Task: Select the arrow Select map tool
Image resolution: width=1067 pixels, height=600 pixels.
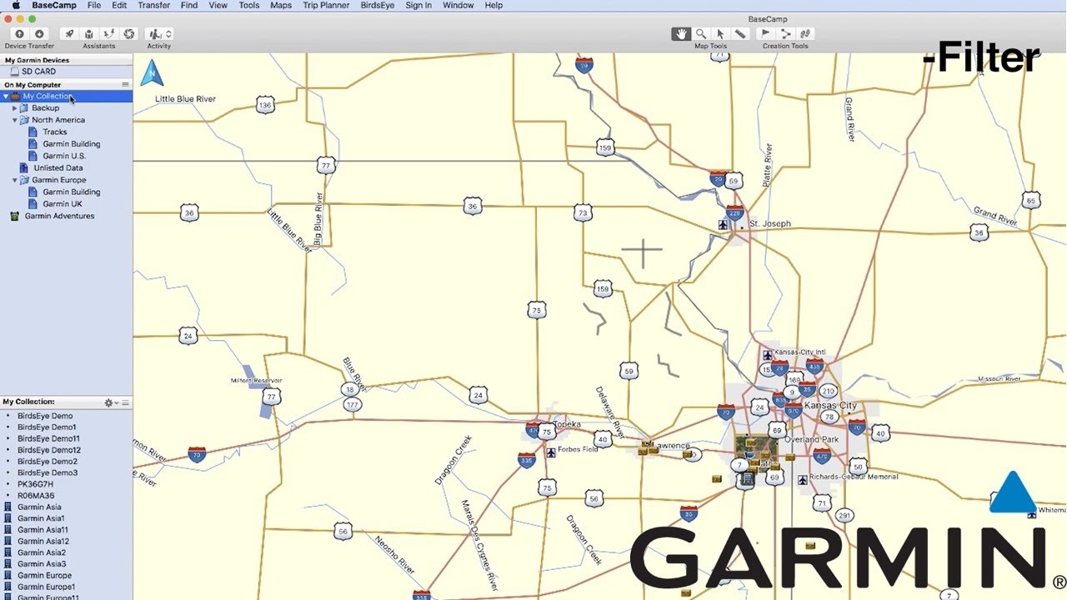Action: tap(720, 34)
